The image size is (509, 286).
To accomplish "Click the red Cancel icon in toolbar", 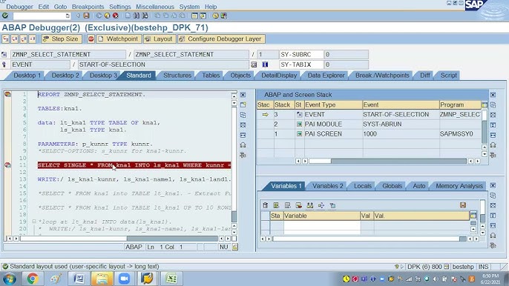I will (x=116, y=16).
